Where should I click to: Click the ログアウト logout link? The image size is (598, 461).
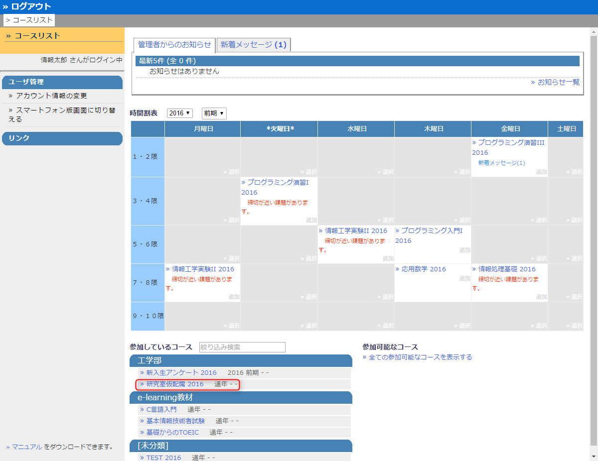pos(30,6)
